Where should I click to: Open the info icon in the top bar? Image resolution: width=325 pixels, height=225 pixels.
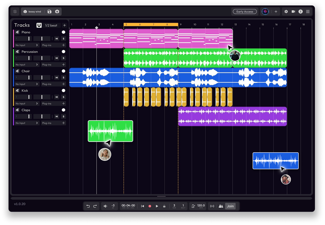tap(301, 12)
